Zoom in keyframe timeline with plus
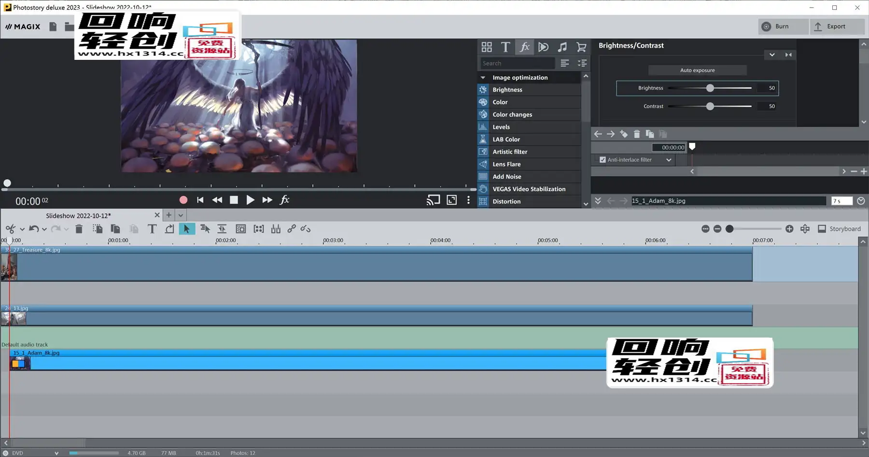Viewport: 869px width, 457px height. pos(864,171)
